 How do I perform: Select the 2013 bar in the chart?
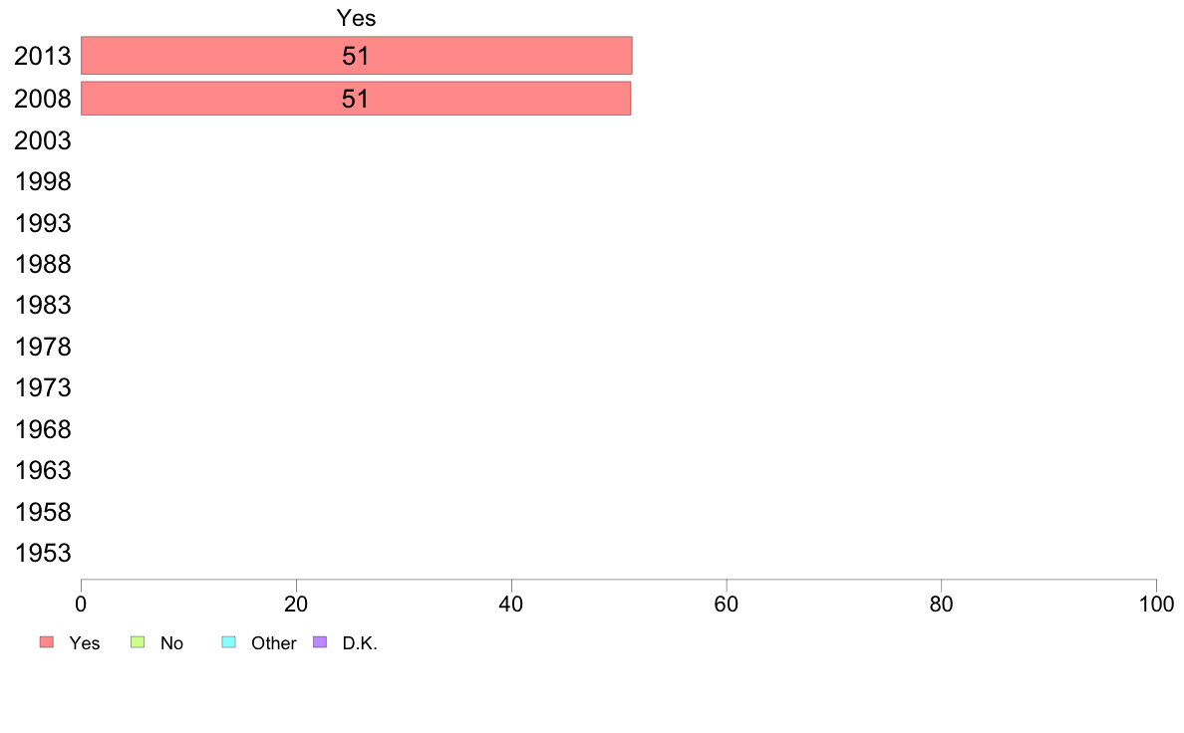[356, 56]
